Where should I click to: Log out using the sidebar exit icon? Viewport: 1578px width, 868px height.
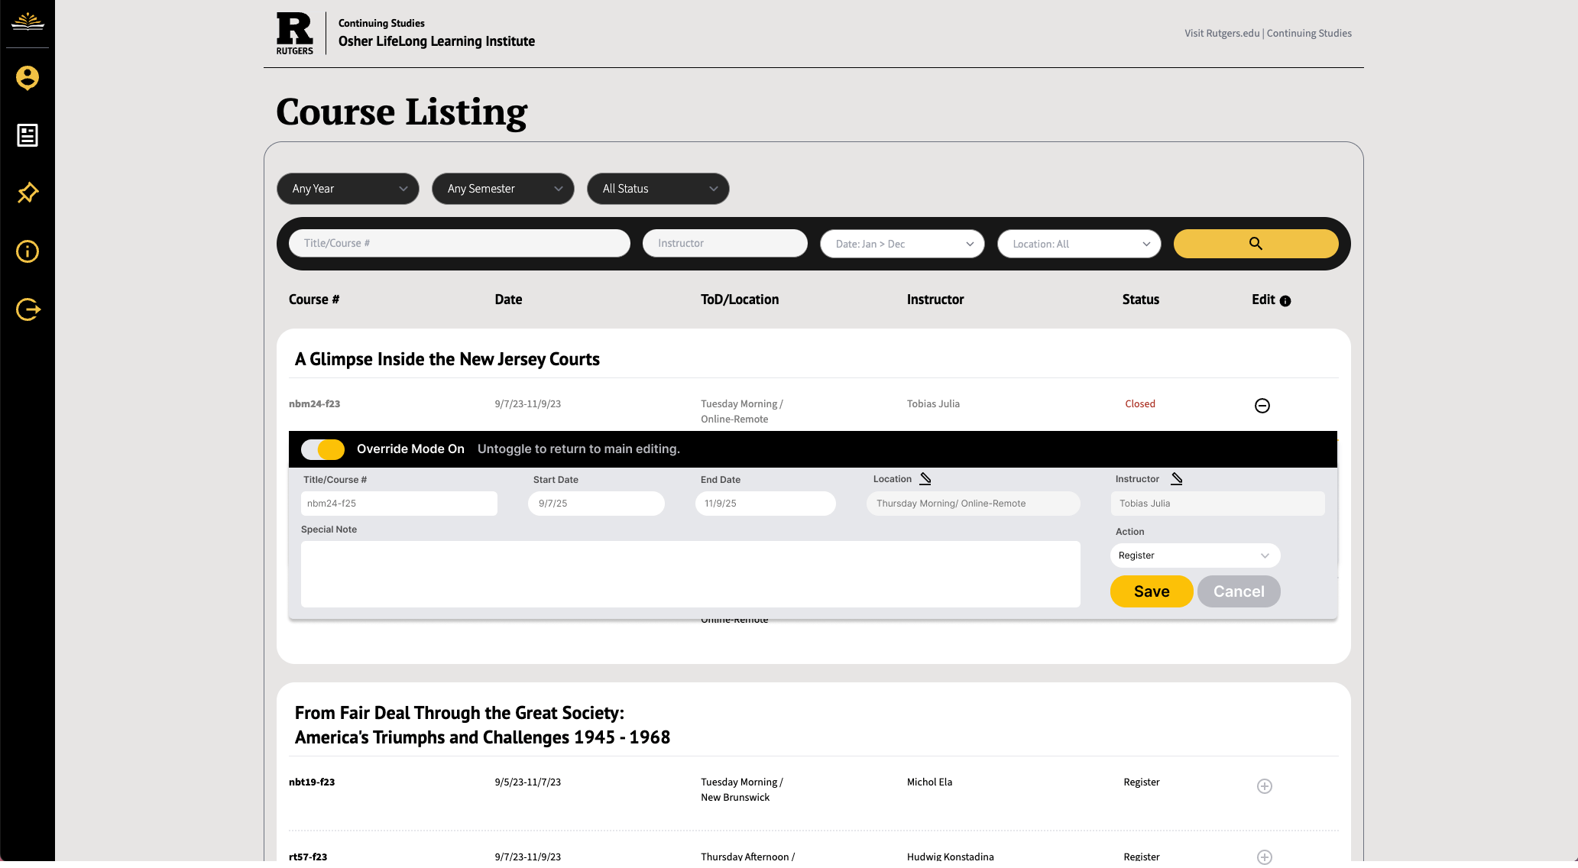[28, 309]
